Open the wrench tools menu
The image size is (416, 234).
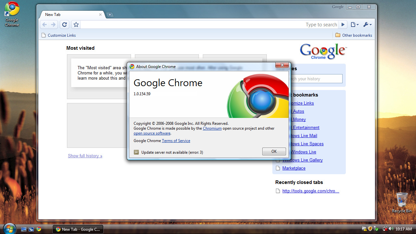pyautogui.click(x=367, y=25)
